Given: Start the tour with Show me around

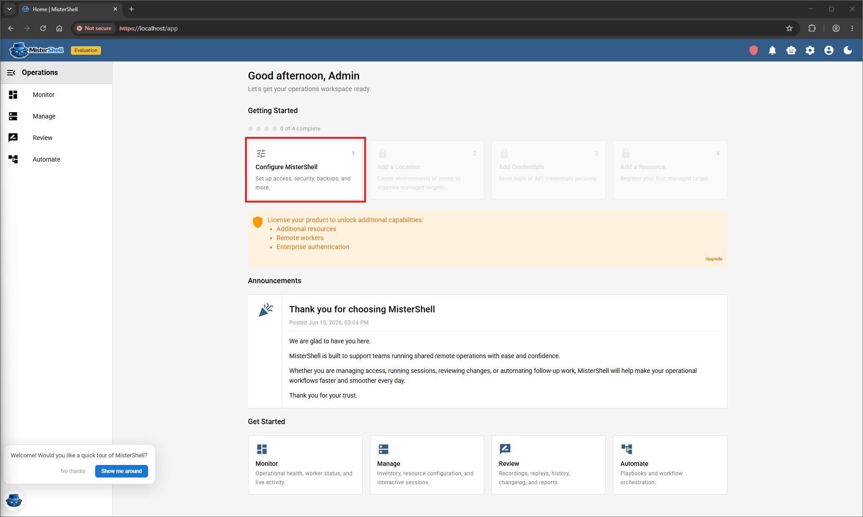Looking at the screenshot, I should (122, 471).
